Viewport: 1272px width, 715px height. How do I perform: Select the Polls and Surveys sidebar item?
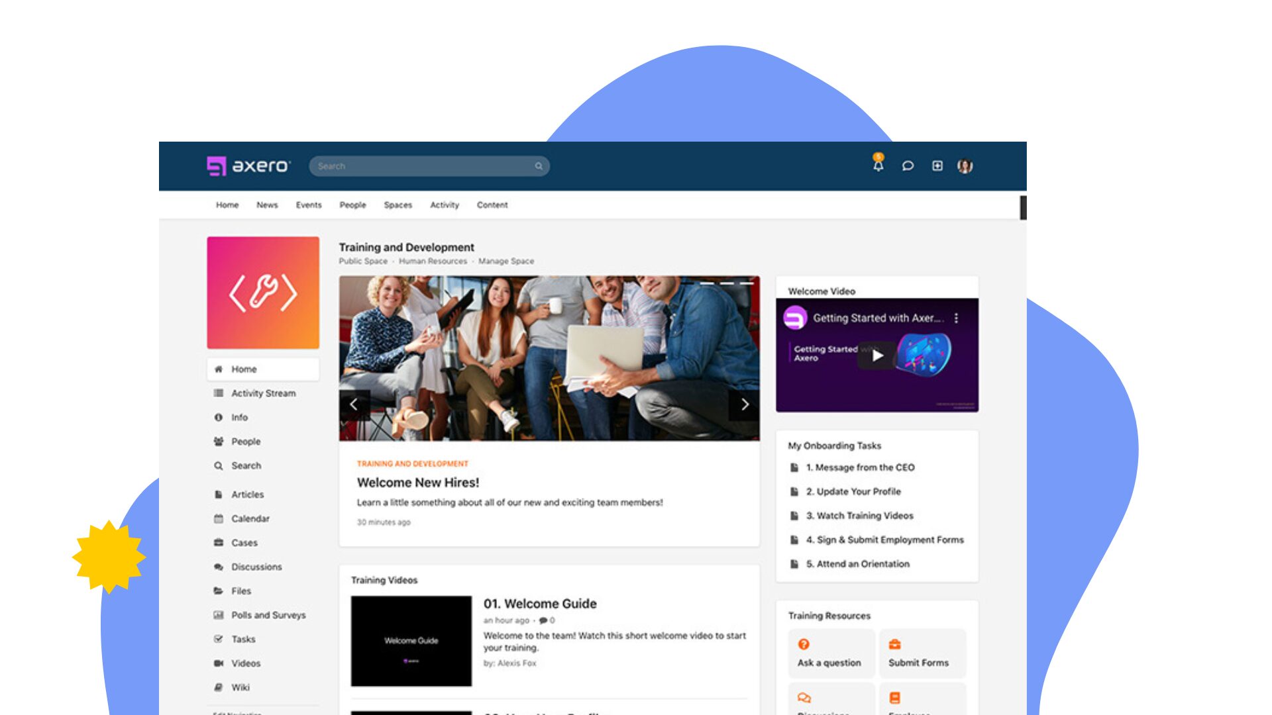coord(268,615)
